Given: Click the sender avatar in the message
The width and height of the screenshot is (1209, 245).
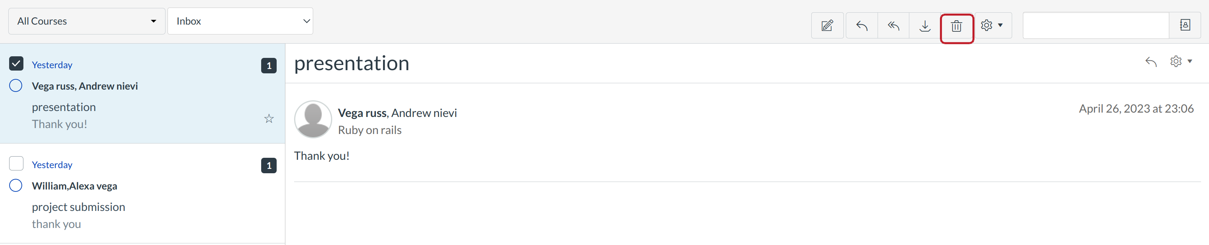Looking at the screenshot, I should (x=313, y=119).
